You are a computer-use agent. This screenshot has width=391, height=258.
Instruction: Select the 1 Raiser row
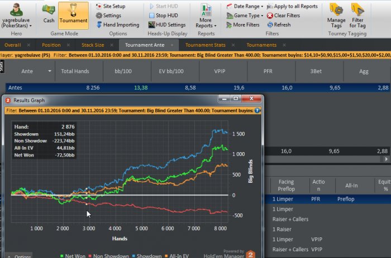point(327,229)
